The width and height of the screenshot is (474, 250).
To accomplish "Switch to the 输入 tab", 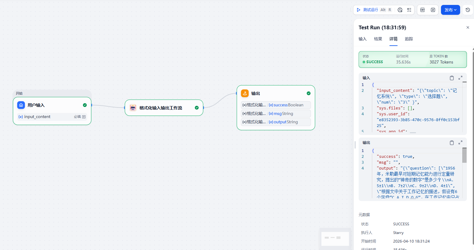I will pyautogui.click(x=362, y=39).
